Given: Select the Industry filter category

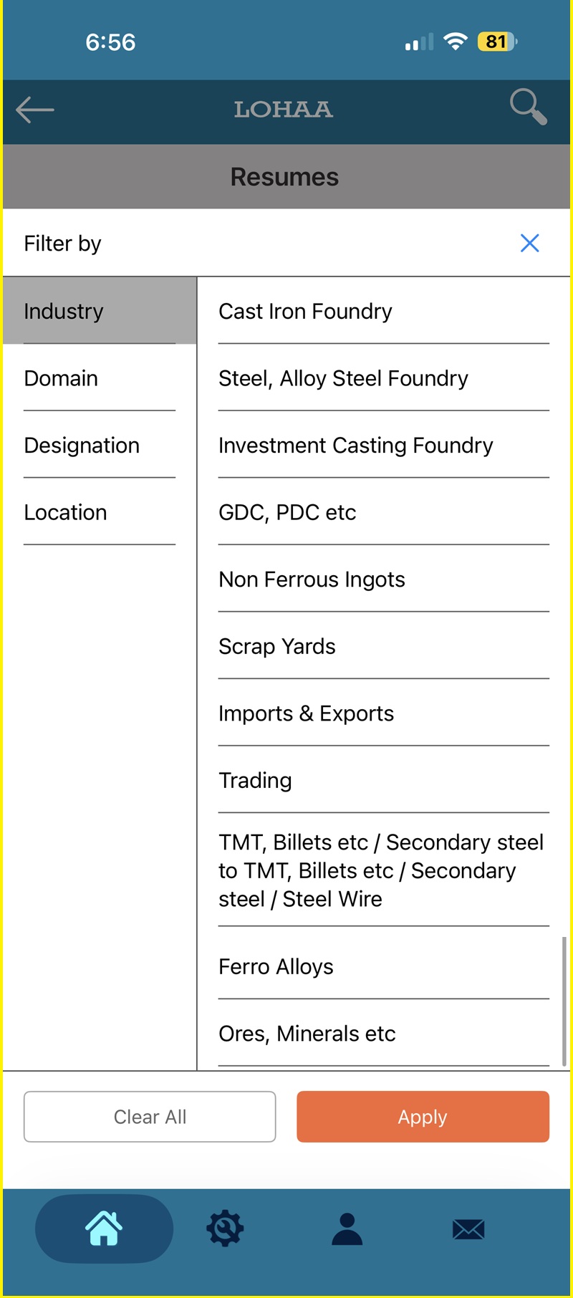Looking at the screenshot, I should point(100,311).
